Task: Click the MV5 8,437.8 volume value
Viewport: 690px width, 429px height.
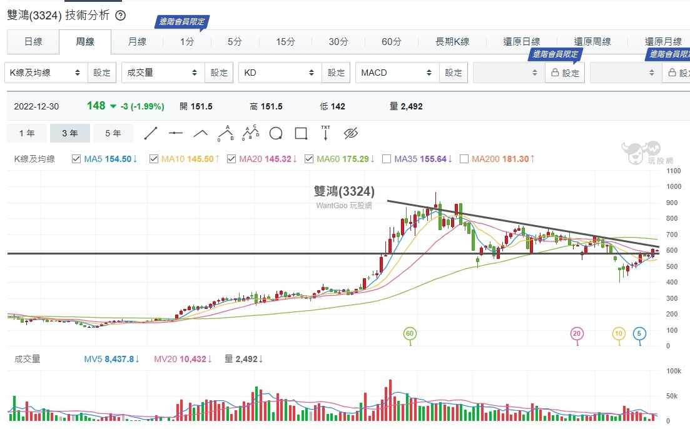Action: pyautogui.click(x=112, y=359)
